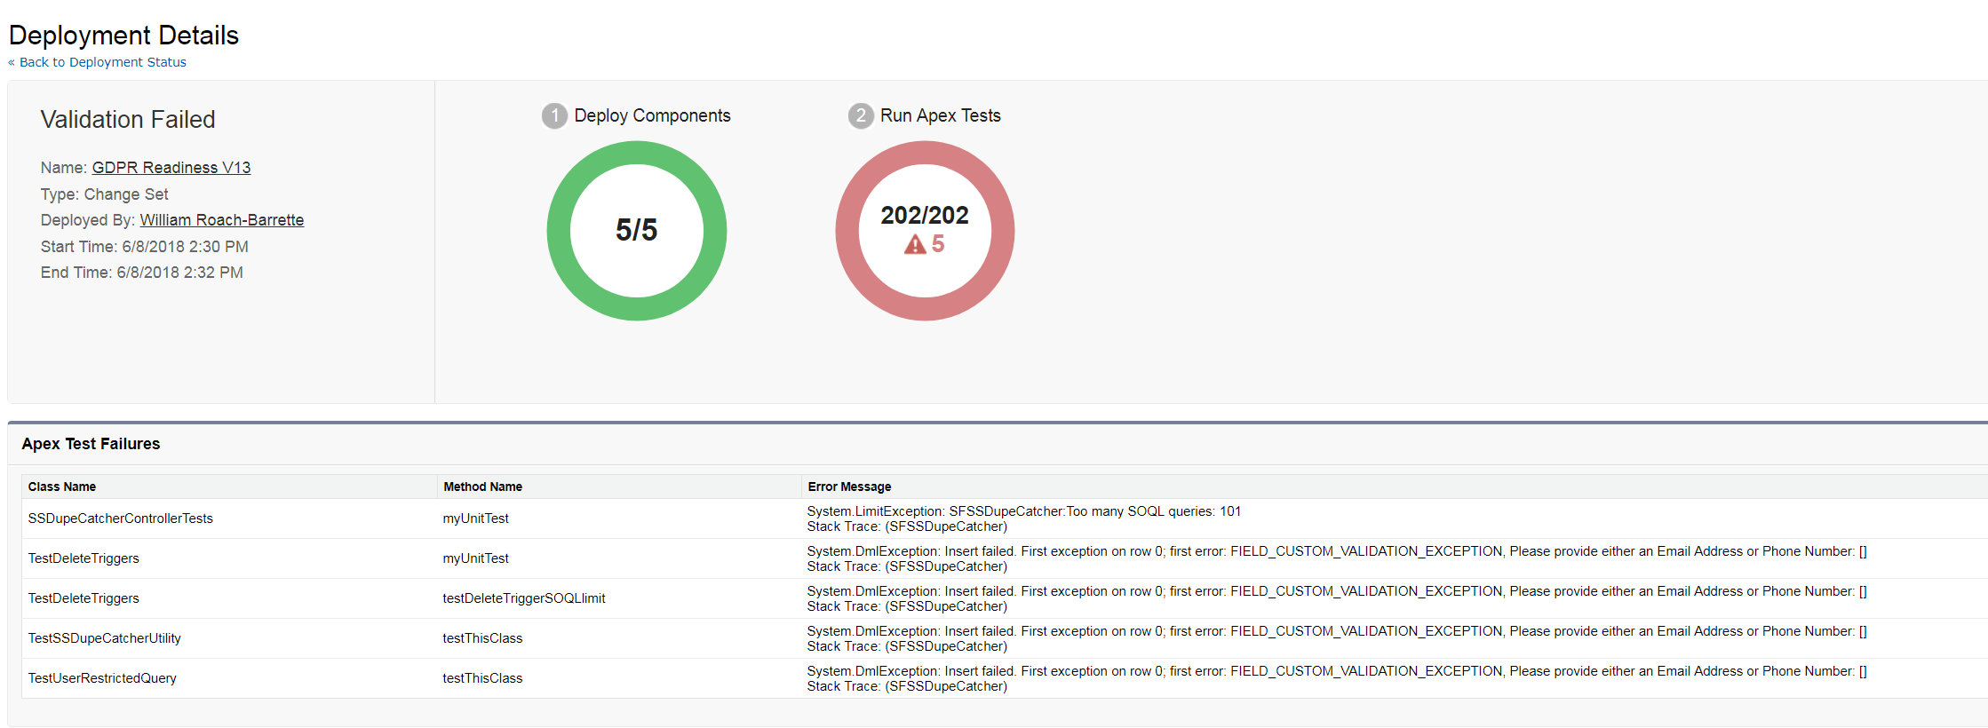Click the green Deploy Components progress ring

point(558,231)
